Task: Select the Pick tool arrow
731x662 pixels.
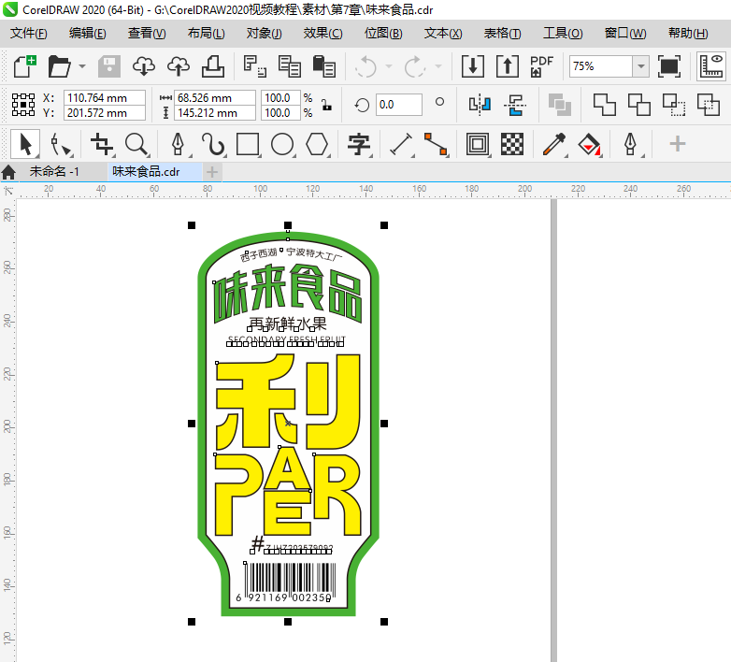Action: pyautogui.click(x=25, y=144)
